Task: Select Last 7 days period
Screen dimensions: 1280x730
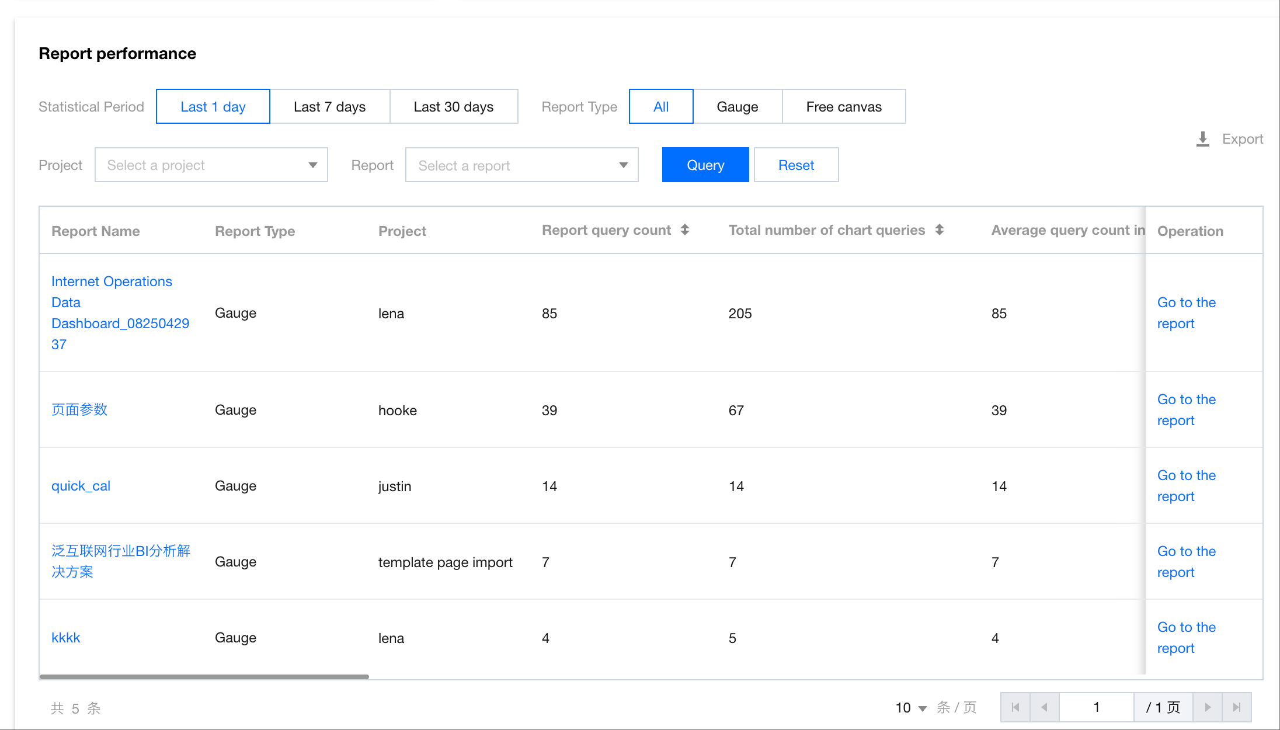Action: click(329, 107)
